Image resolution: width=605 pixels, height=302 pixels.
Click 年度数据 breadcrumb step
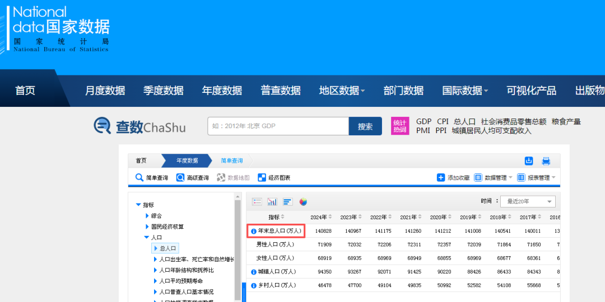(x=187, y=161)
